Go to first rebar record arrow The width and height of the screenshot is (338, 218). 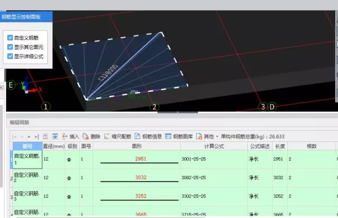(15, 136)
